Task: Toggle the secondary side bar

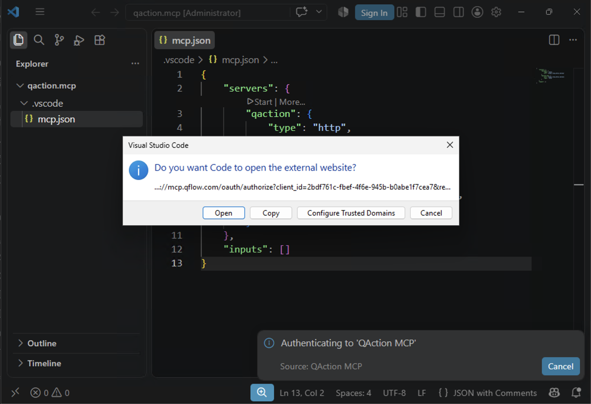Action: click(x=458, y=12)
